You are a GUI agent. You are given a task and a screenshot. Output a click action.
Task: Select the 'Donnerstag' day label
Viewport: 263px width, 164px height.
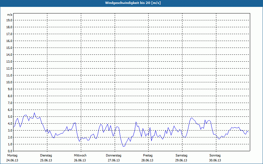coord(113,155)
